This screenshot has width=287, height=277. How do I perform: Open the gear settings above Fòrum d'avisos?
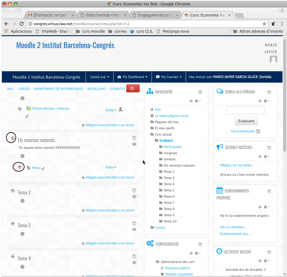click(x=22, y=98)
